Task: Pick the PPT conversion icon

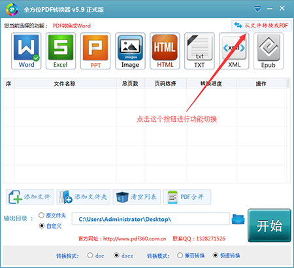Action: click(x=95, y=51)
